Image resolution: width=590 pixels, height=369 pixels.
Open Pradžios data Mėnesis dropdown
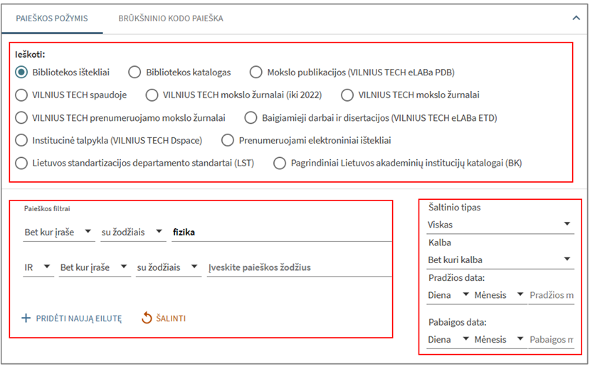pos(500,295)
